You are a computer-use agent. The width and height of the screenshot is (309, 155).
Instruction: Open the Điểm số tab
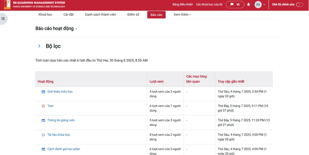(133, 14)
